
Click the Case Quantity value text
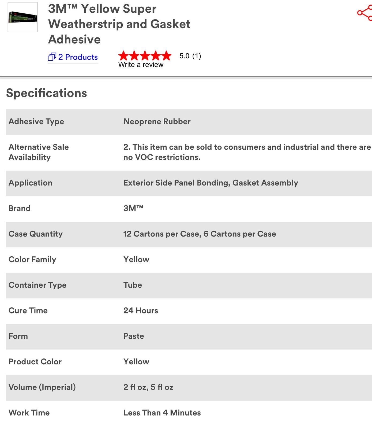[x=200, y=234]
